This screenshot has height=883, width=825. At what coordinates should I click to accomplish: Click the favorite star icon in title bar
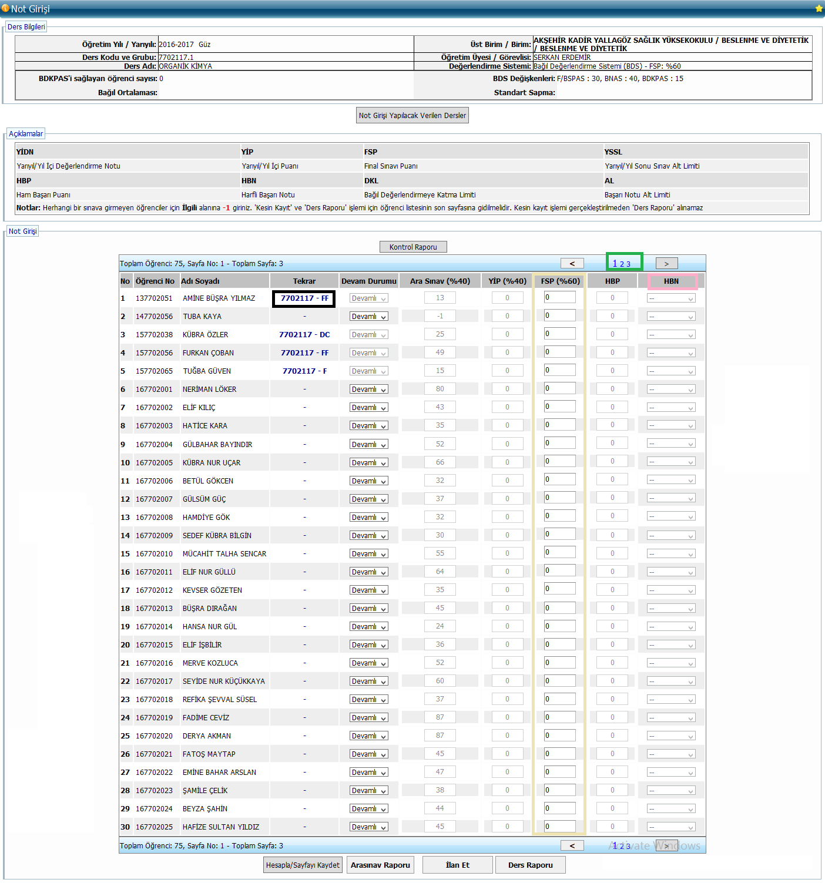pyautogui.click(x=819, y=9)
